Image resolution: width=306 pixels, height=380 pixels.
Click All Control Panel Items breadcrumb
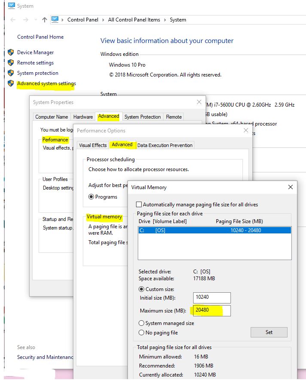coord(134,20)
